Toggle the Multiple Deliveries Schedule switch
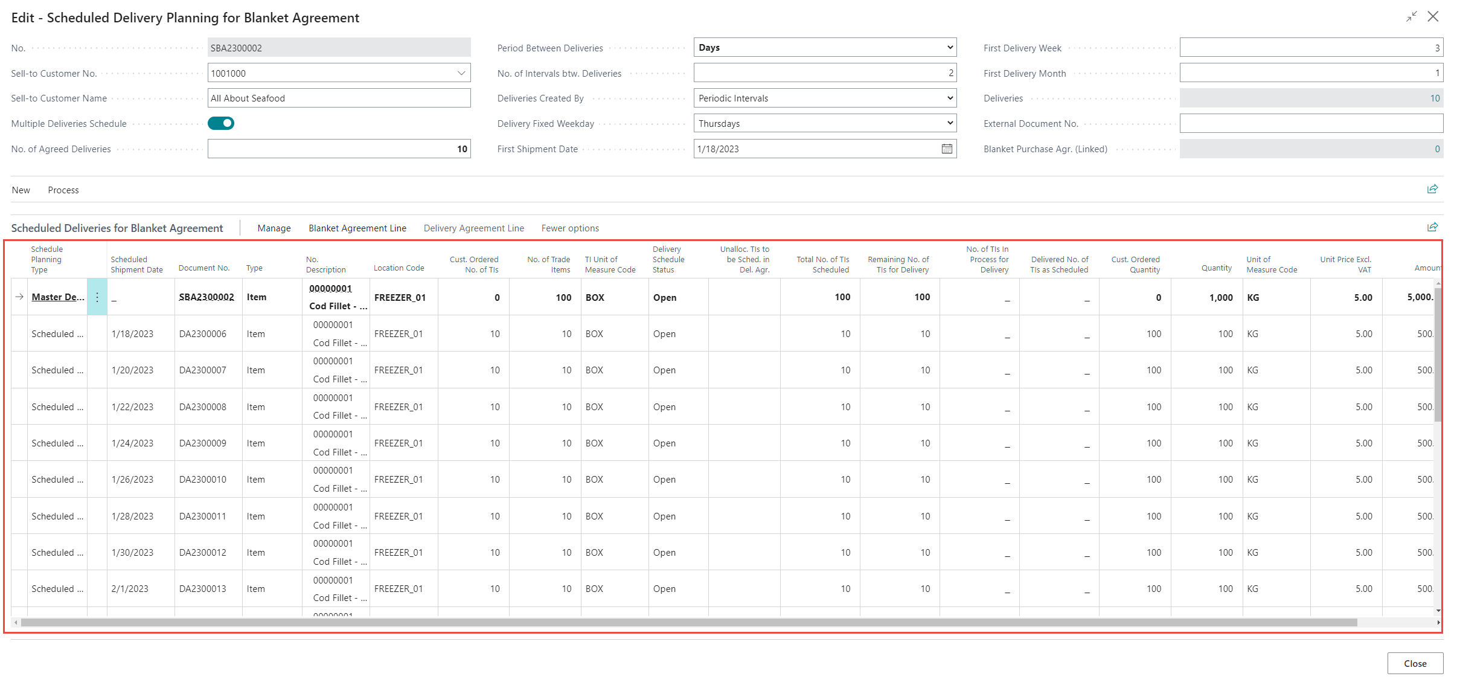 (221, 123)
